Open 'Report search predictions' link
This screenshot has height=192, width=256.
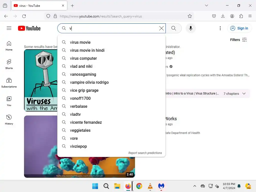[145, 153]
